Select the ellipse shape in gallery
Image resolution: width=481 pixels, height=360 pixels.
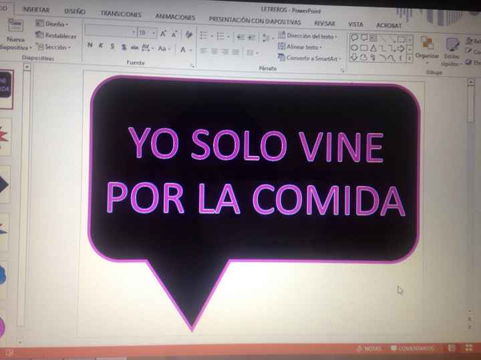click(354, 47)
